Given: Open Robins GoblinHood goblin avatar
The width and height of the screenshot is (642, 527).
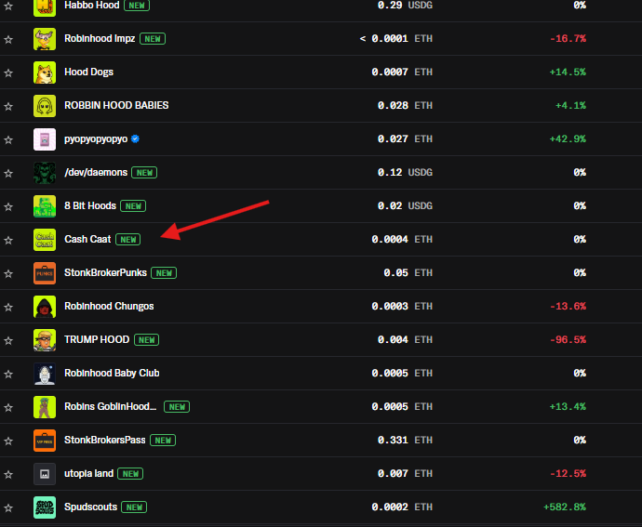Looking at the screenshot, I should click(45, 407).
